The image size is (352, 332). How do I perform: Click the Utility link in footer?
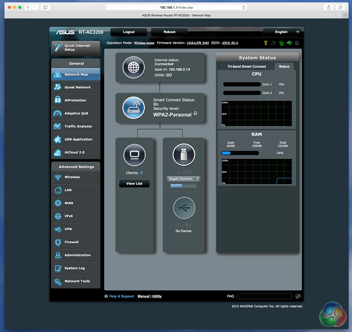click(x=157, y=296)
